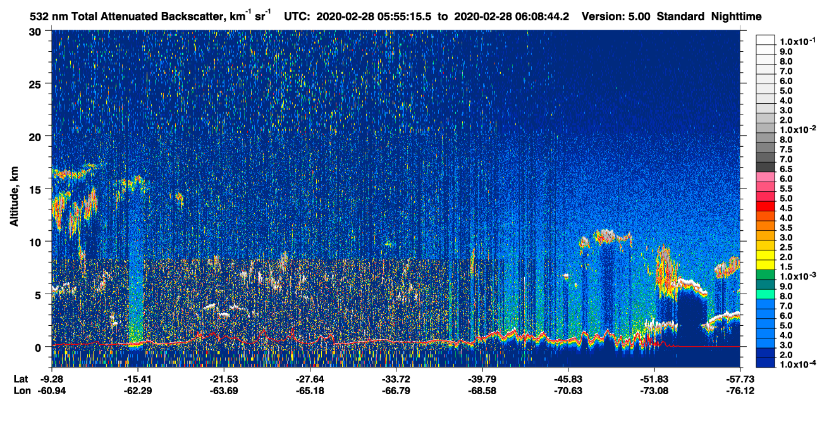Viewport: 822px width, 422px height.
Task: Click the longitude value -76.12
Action: (739, 390)
